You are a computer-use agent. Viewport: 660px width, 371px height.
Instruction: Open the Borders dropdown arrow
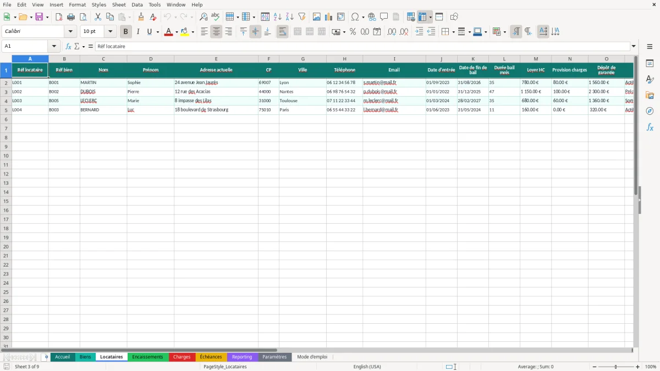453,32
